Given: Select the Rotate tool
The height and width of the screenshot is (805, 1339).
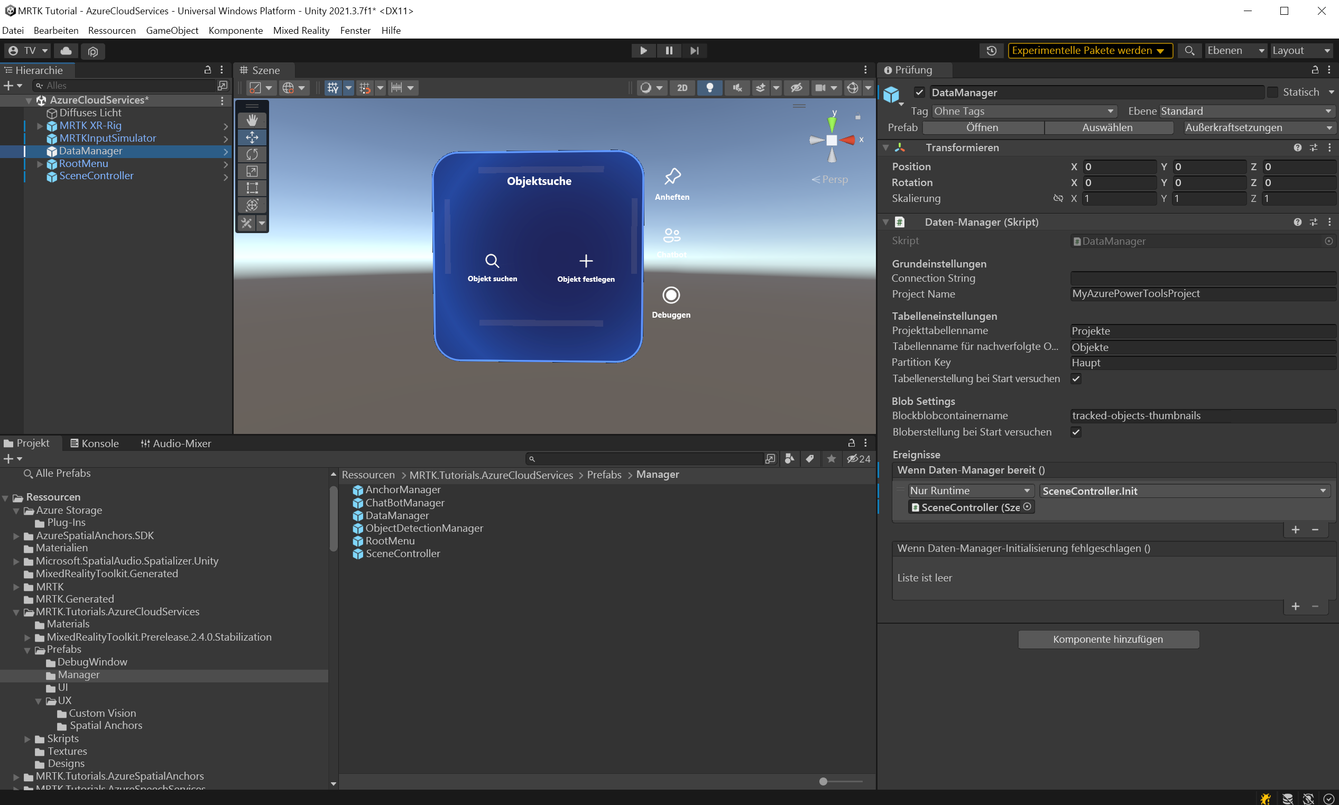Looking at the screenshot, I should tap(251, 154).
